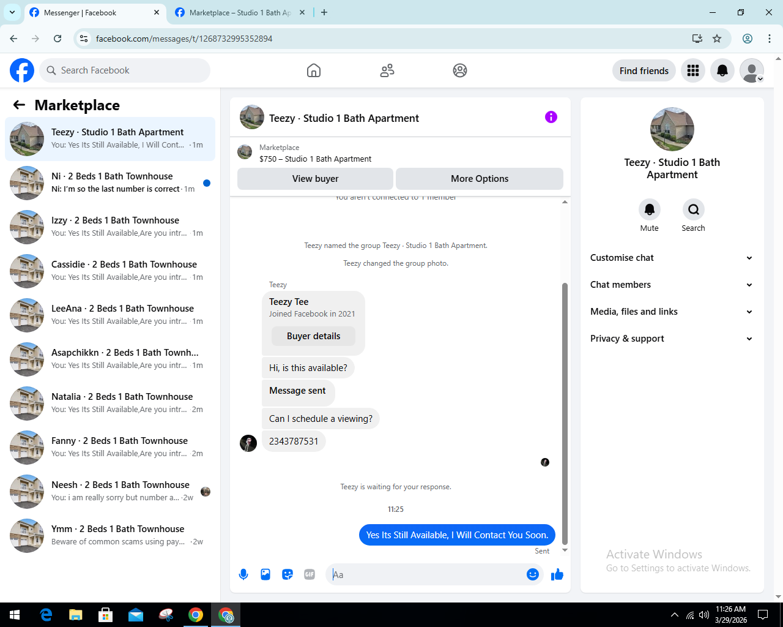Open chat with Fanny 2 Beds Townhouse
Image resolution: width=783 pixels, height=627 pixels.
(110, 447)
